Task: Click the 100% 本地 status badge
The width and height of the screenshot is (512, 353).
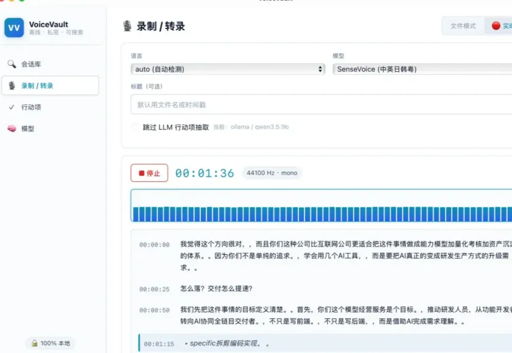Action: 50,343
